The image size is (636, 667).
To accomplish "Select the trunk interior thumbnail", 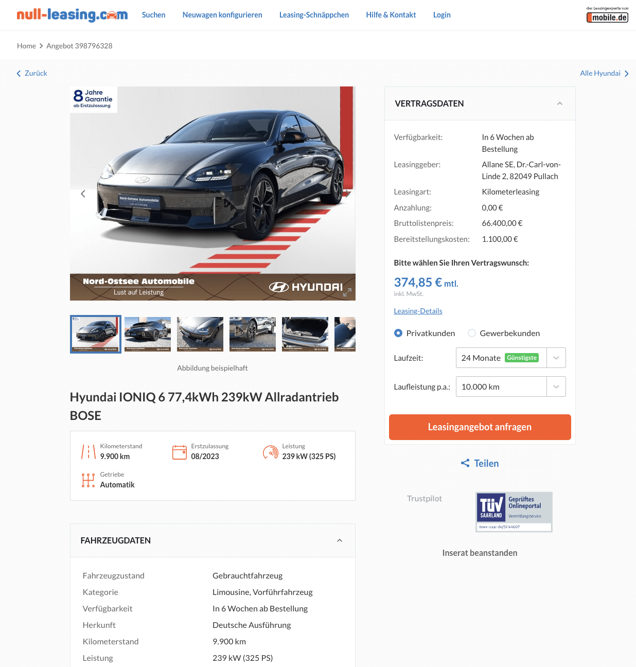I will 305,334.
